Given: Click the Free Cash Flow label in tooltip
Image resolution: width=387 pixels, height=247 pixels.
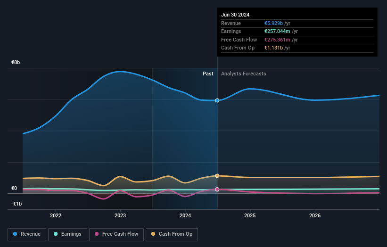Looking at the screenshot, I should (x=239, y=40).
